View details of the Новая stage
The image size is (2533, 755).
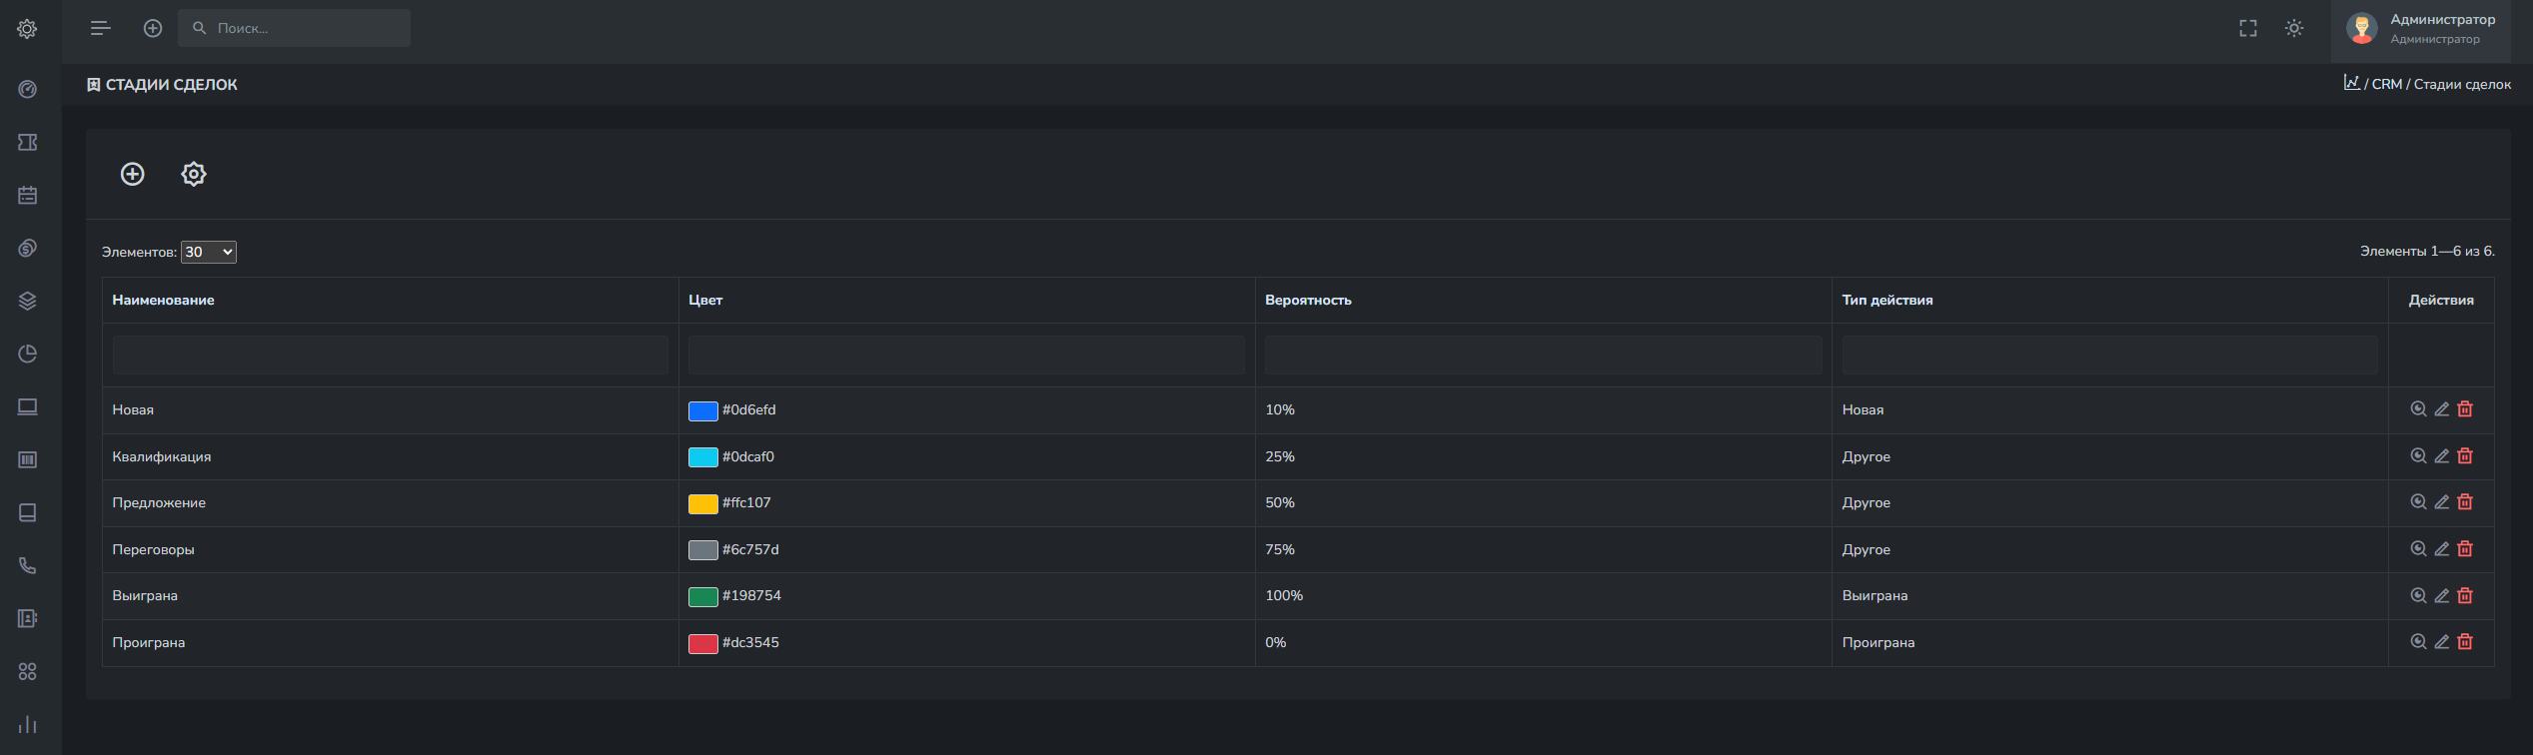2418,409
